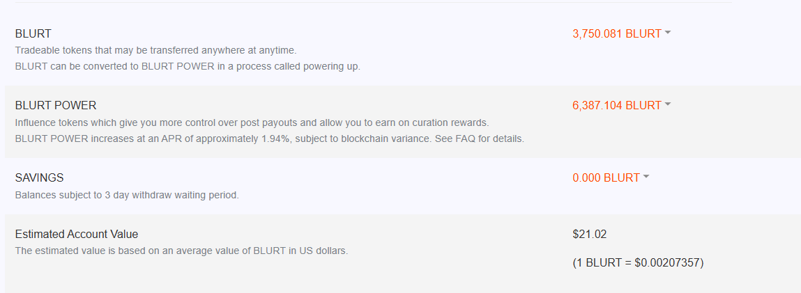Viewport: 801px width, 293px height.
Task: Open the 3,750.081 BLURT balance dropdown
Action: coord(617,33)
